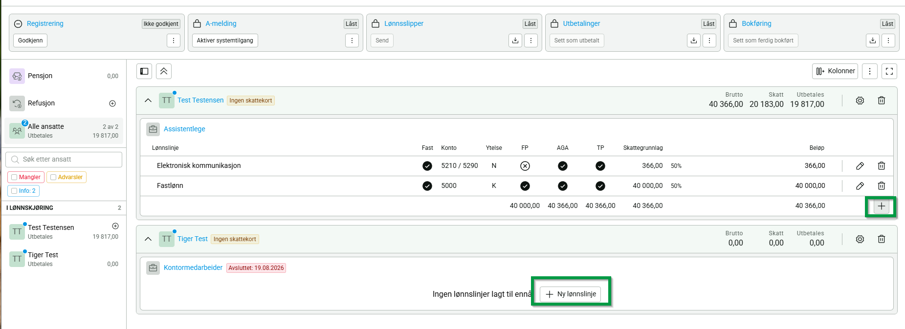905x329 pixels.
Task: Tick the Mangler filter checkbox
Action: coord(14,177)
